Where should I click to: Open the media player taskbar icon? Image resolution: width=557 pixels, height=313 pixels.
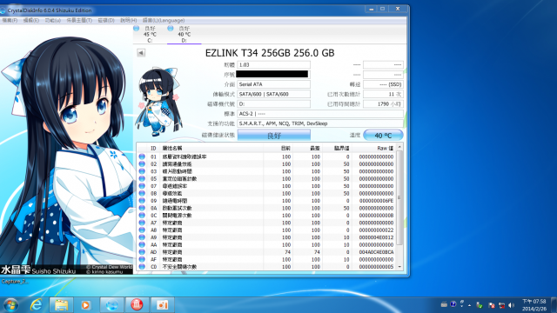tap(85, 305)
